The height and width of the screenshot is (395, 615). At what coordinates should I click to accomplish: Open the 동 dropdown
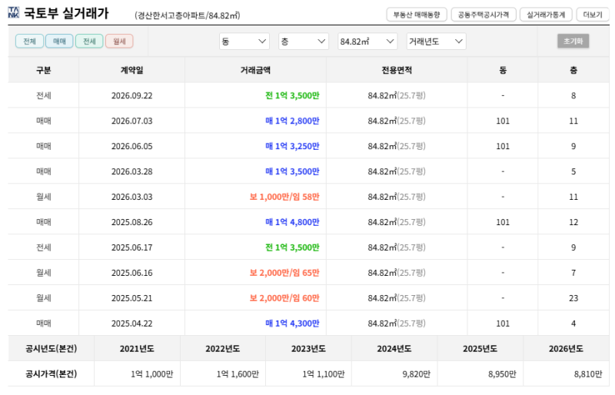244,41
